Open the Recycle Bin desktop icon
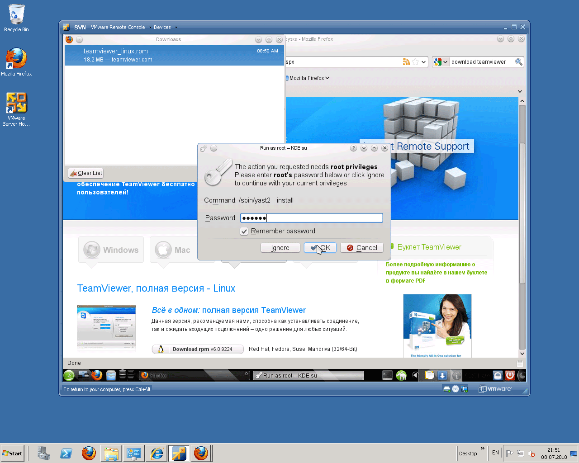The image size is (579, 463). point(16,18)
